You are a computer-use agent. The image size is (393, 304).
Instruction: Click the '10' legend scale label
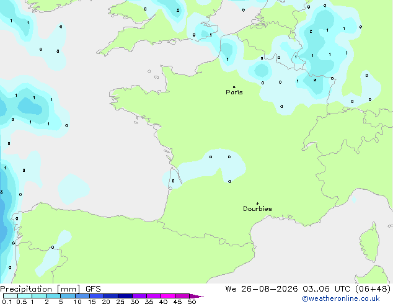77,302
